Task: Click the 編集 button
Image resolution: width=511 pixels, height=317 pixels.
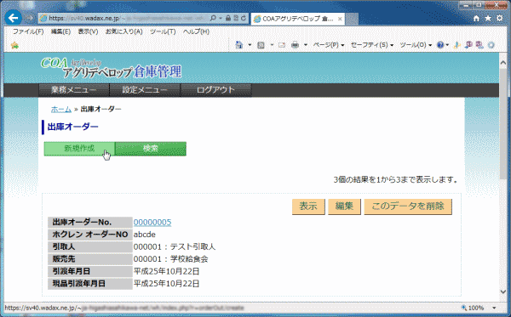Action: 344,207
